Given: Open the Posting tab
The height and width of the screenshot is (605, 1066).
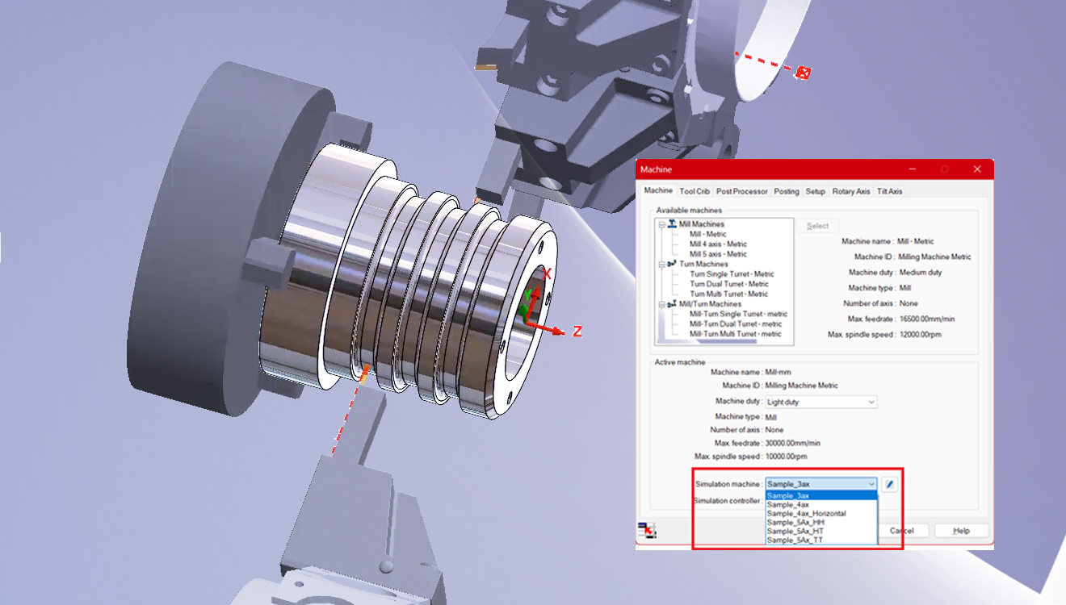Looking at the screenshot, I should tap(786, 191).
